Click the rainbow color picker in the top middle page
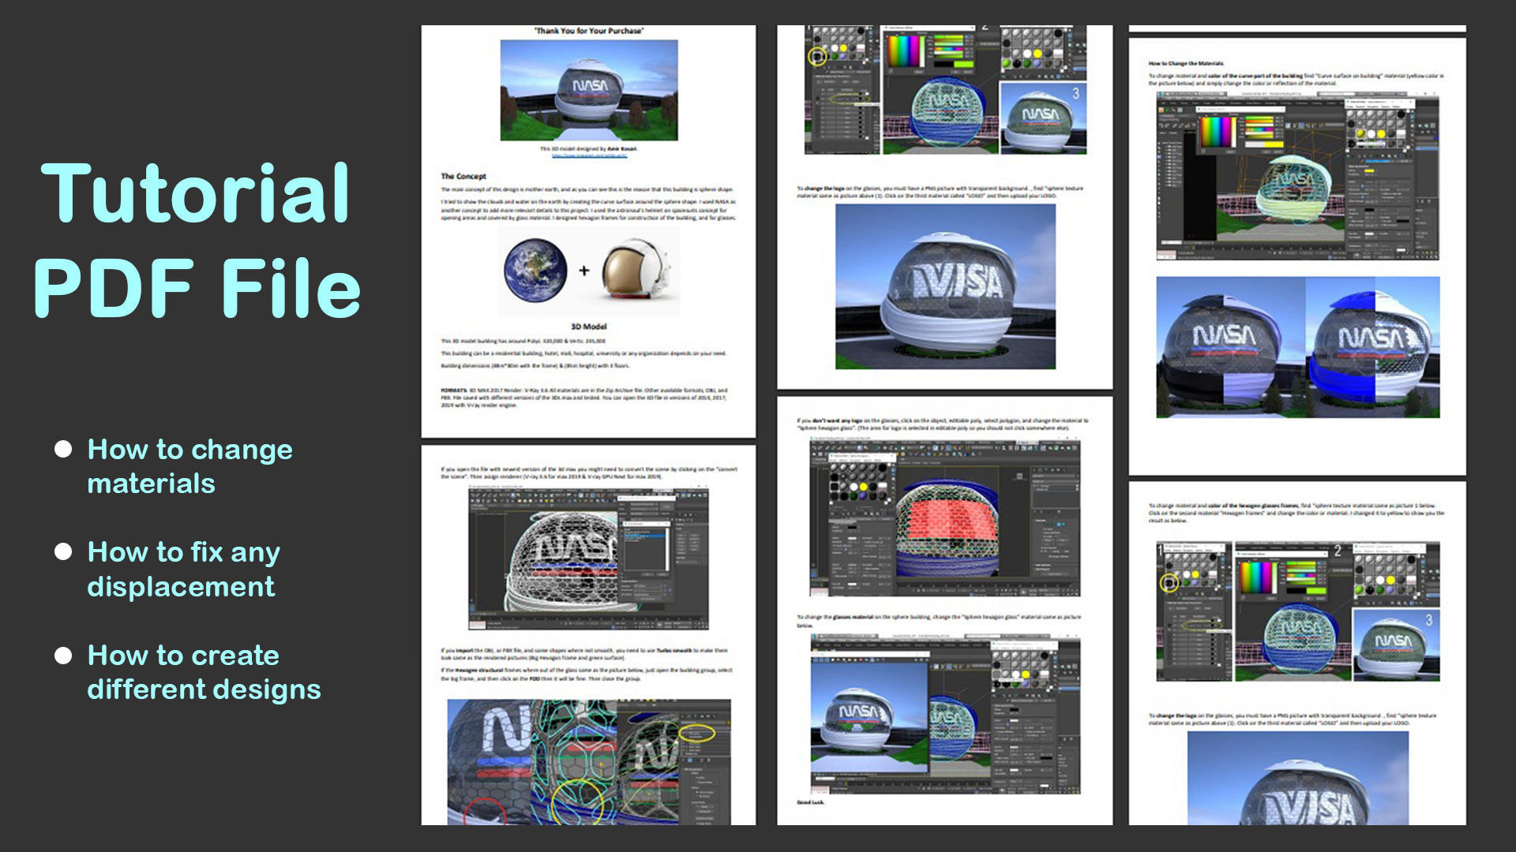1516x852 pixels. click(905, 51)
